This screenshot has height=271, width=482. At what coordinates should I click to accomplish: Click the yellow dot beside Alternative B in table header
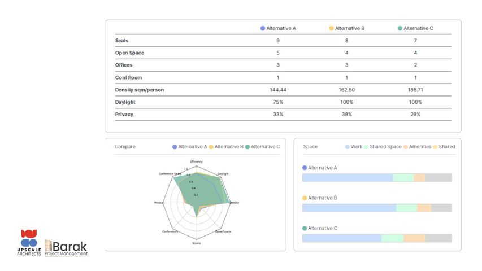coord(332,28)
